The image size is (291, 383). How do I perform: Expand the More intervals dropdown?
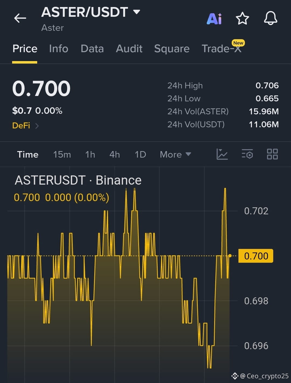[x=175, y=154]
